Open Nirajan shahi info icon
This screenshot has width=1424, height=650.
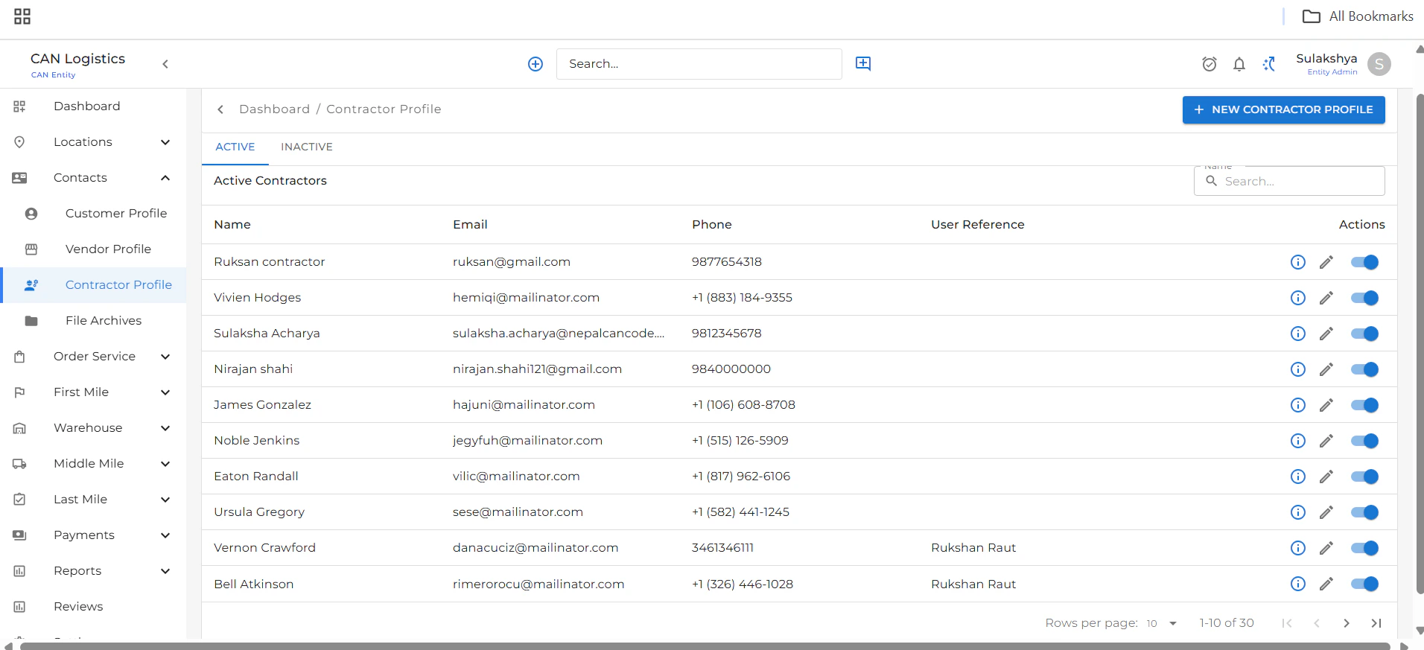[1297, 369]
